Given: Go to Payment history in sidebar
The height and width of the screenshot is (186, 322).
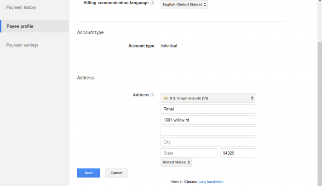Looking at the screenshot, I should click(x=21, y=7).
